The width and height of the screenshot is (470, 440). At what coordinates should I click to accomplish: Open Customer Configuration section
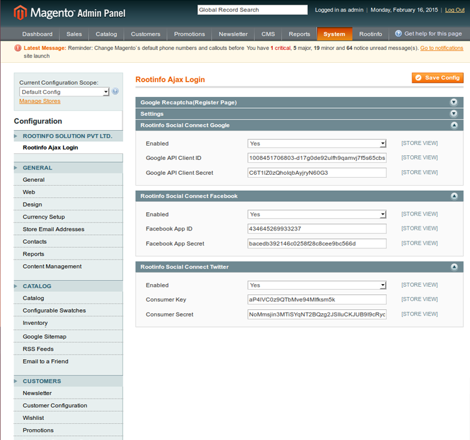pyautogui.click(x=68, y=406)
